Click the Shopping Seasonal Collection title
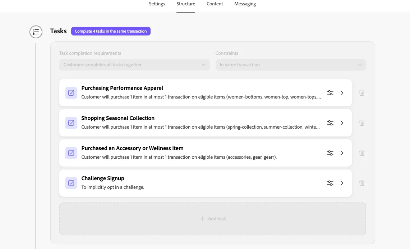Screen dimensions: 410x249 point(118,118)
